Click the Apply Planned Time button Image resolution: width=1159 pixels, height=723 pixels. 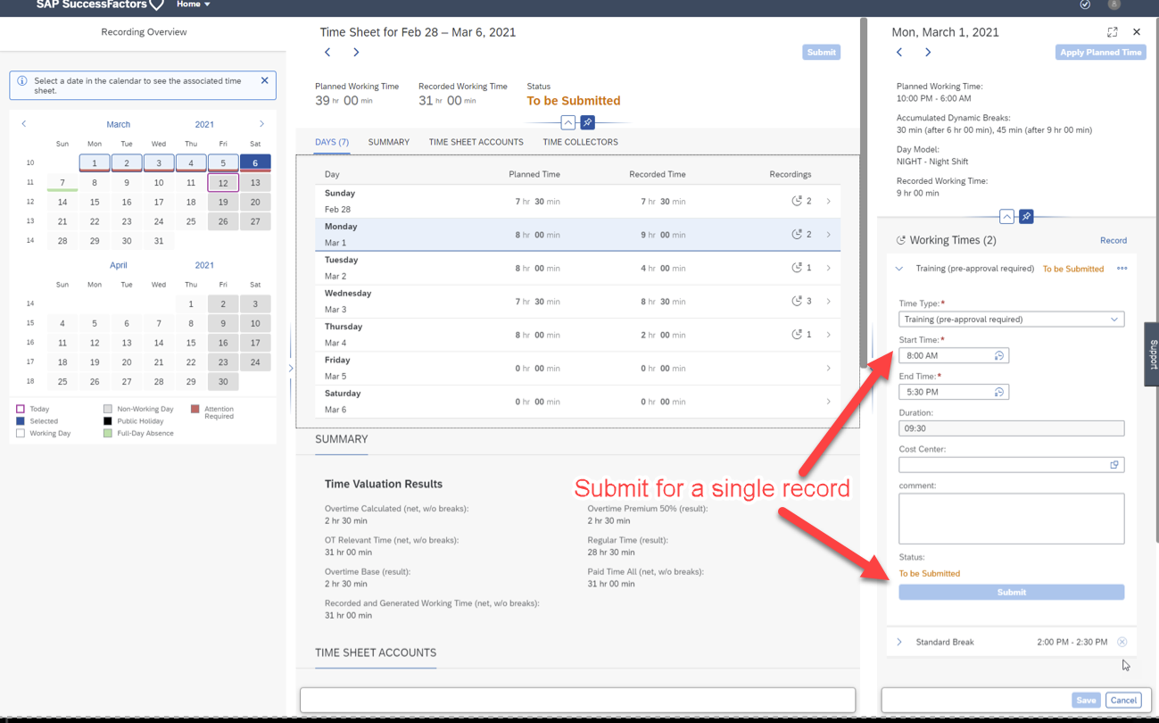coord(1100,52)
